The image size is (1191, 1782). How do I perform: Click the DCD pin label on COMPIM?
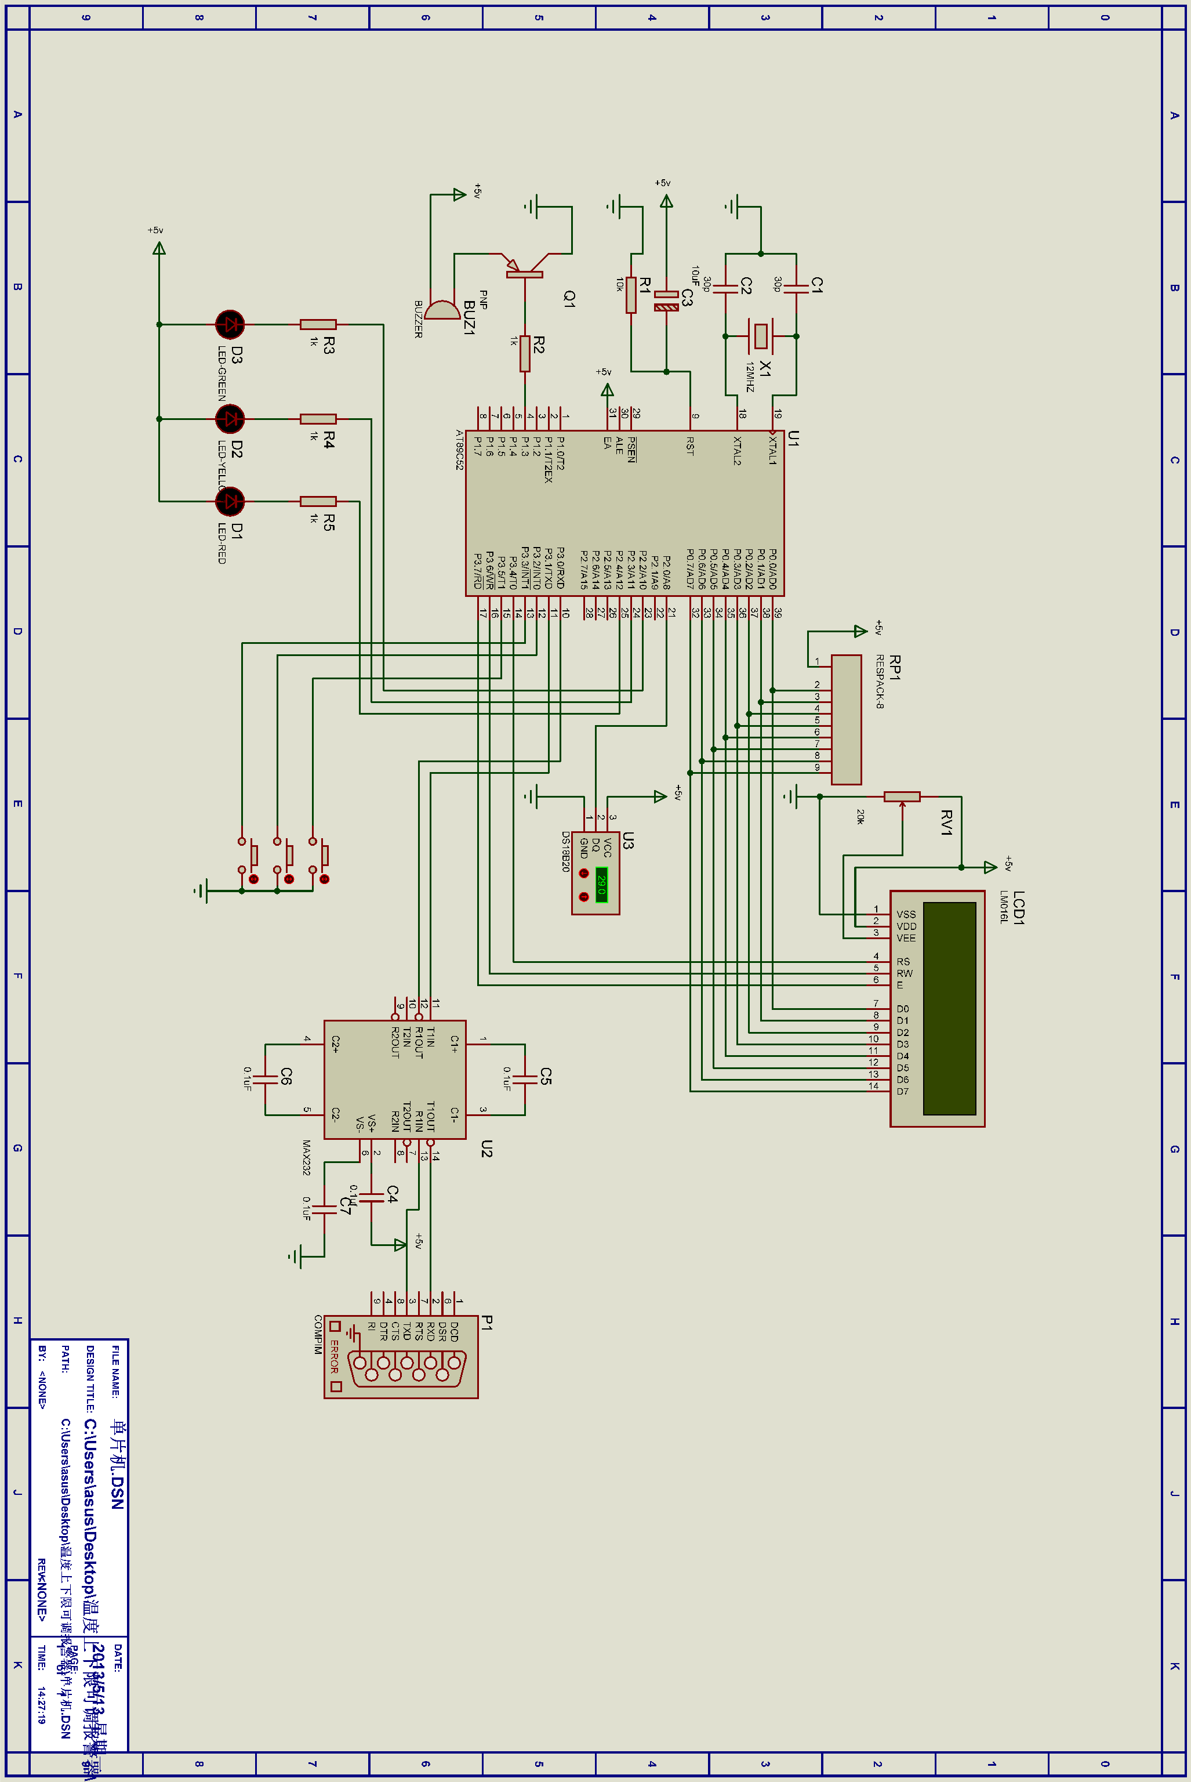click(454, 1331)
